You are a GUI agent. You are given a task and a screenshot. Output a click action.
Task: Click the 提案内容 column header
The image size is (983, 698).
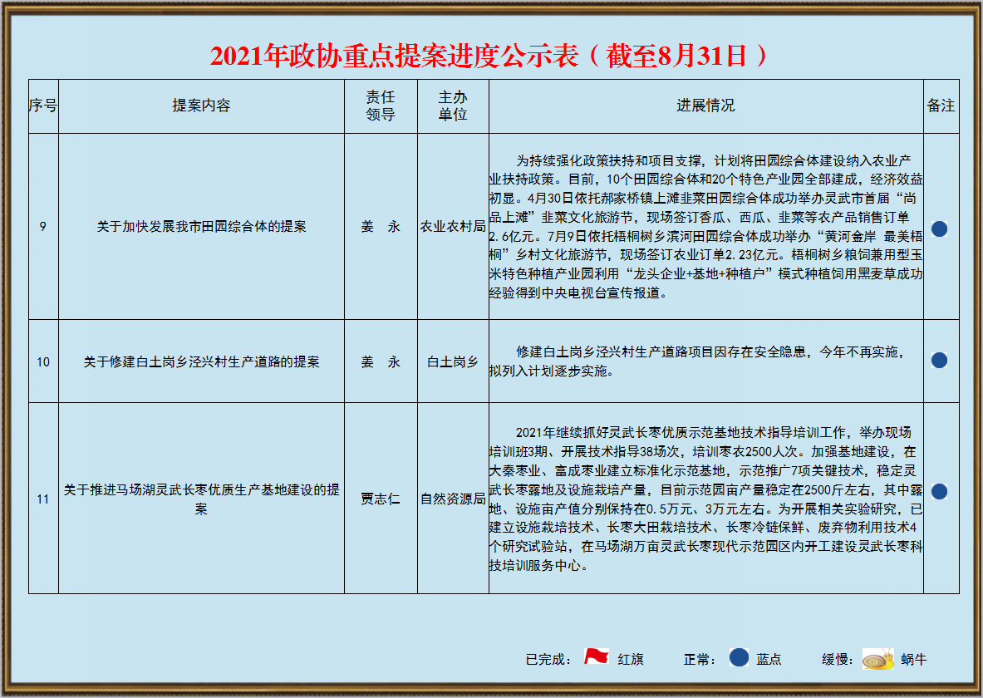click(201, 106)
